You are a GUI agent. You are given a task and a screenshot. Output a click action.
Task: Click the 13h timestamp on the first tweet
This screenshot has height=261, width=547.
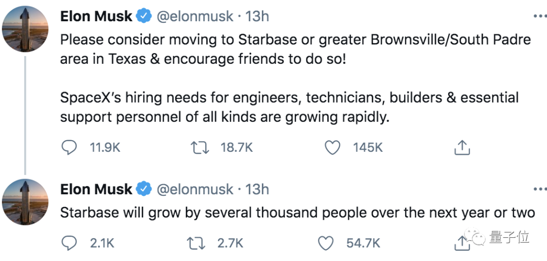pyautogui.click(x=257, y=16)
